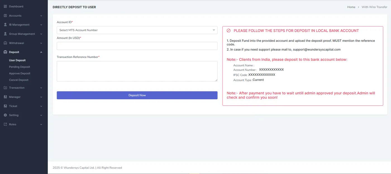This screenshot has height=174, width=391.
Task: Click the Account Type Current value
Action: (x=258, y=80)
